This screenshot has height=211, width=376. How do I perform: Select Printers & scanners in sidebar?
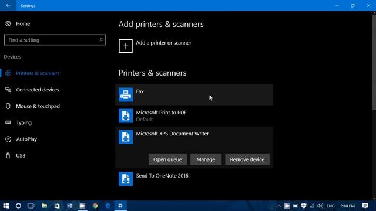[x=38, y=73]
